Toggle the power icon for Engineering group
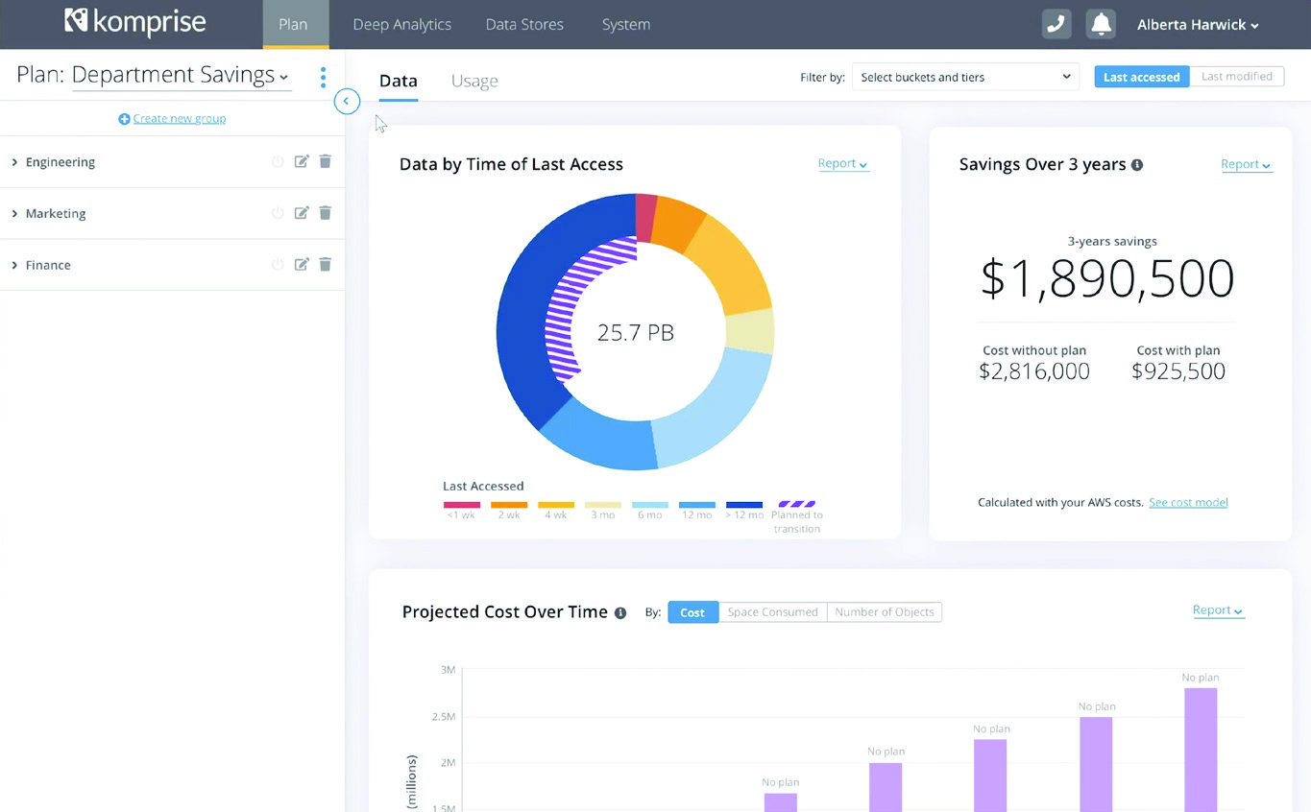Image resolution: width=1311 pixels, height=812 pixels. (x=278, y=162)
